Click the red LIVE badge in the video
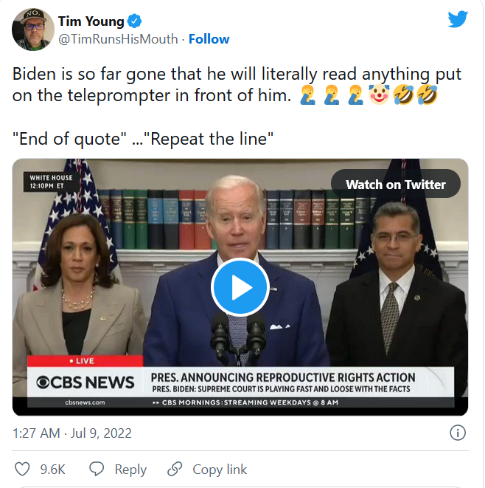The image size is (485, 488). pyautogui.click(x=81, y=361)
